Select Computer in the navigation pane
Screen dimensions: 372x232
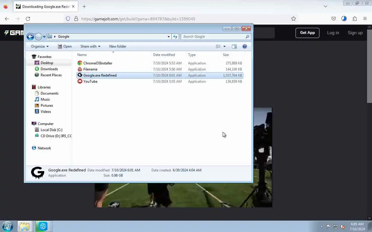[x=46, y=124]
